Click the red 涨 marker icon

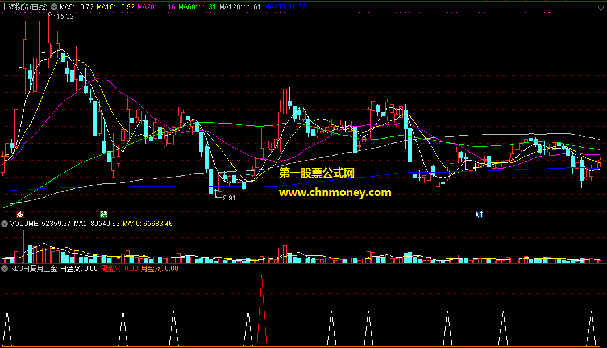(20, 214)
